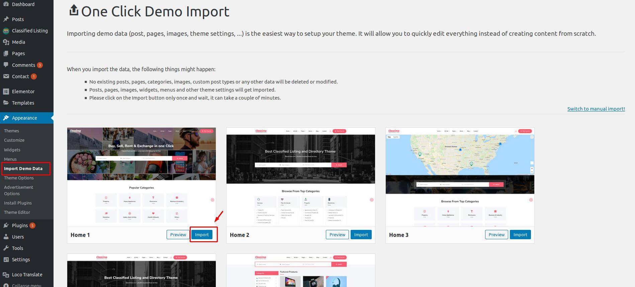The width and height of the screenshot is (635, 287).
Task: Open Elementor via its sidebar icon
Action: coord(6,91)
